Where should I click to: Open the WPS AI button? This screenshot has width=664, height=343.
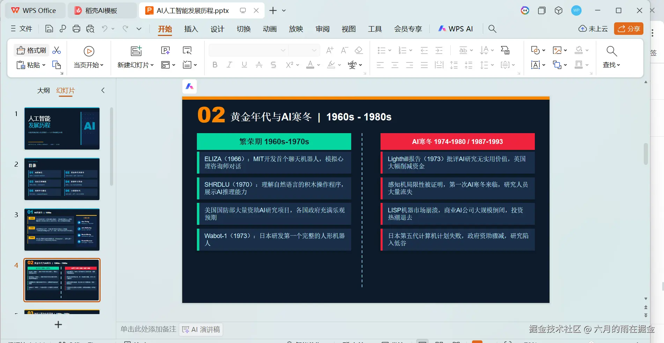tap(456, 29)
